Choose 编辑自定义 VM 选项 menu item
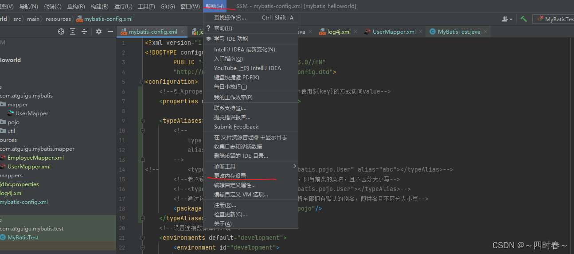 241,194
